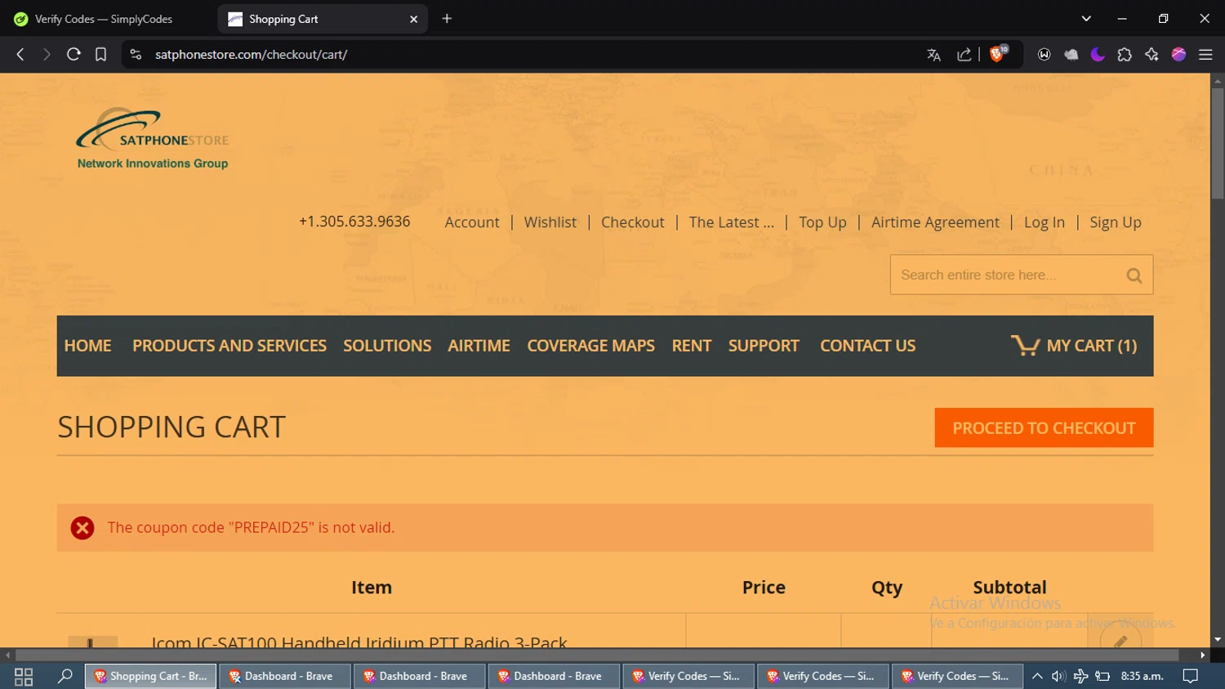Select the Shopping Cart browser tab
Image resolution: width=1225 pixels, height=689 pixels.
pyautogui.click(x=323, y=19)
